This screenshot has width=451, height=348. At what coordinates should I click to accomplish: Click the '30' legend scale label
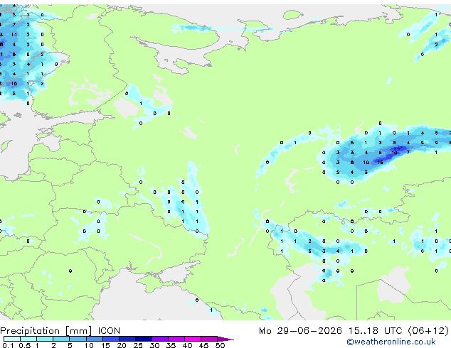click(154, 345)
